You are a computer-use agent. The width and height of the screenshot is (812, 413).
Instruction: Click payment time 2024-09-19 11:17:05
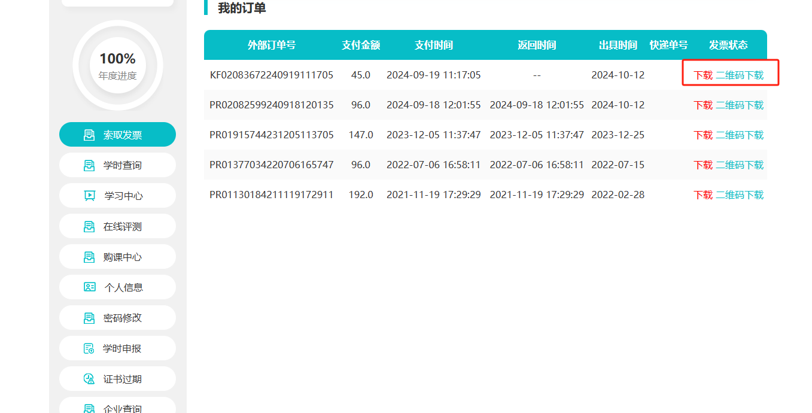[x=434, y=75]
